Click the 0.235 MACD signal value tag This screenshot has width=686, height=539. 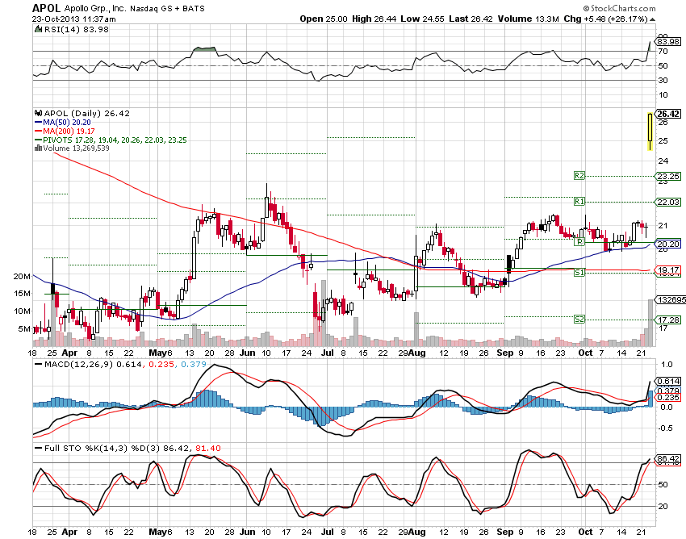[668, 397]
